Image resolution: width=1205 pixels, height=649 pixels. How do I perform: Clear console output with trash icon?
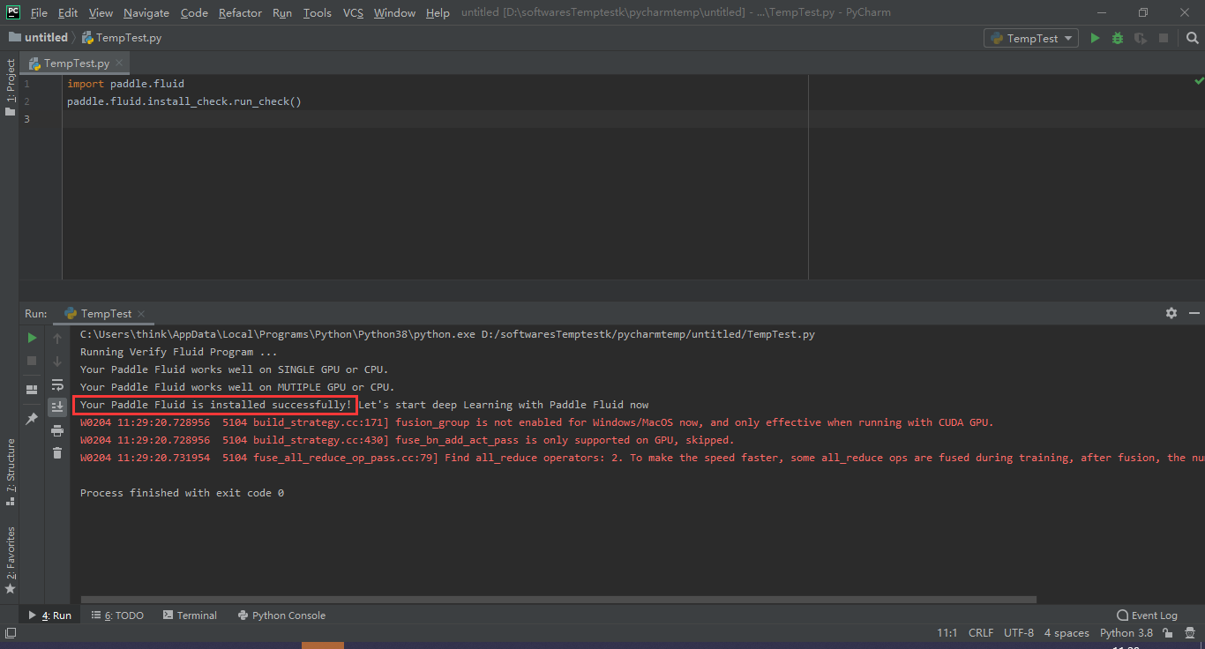click(x=57, y=453)
